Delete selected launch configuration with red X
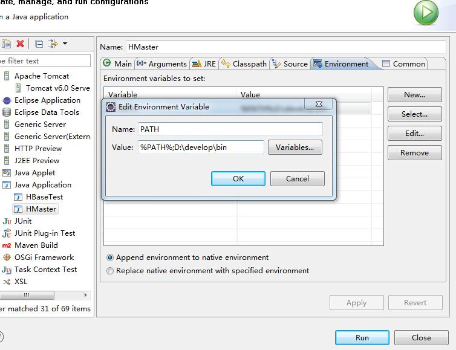 click(20, 44)
